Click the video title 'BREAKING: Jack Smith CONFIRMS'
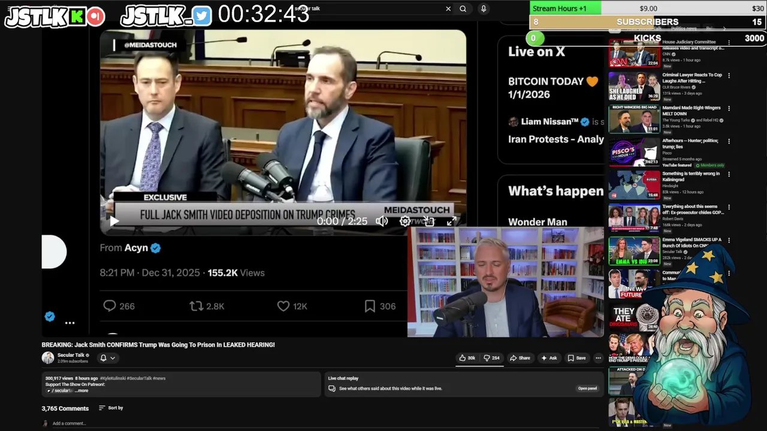The width and height of the screenshot is (767, 431). pos(158,345)
